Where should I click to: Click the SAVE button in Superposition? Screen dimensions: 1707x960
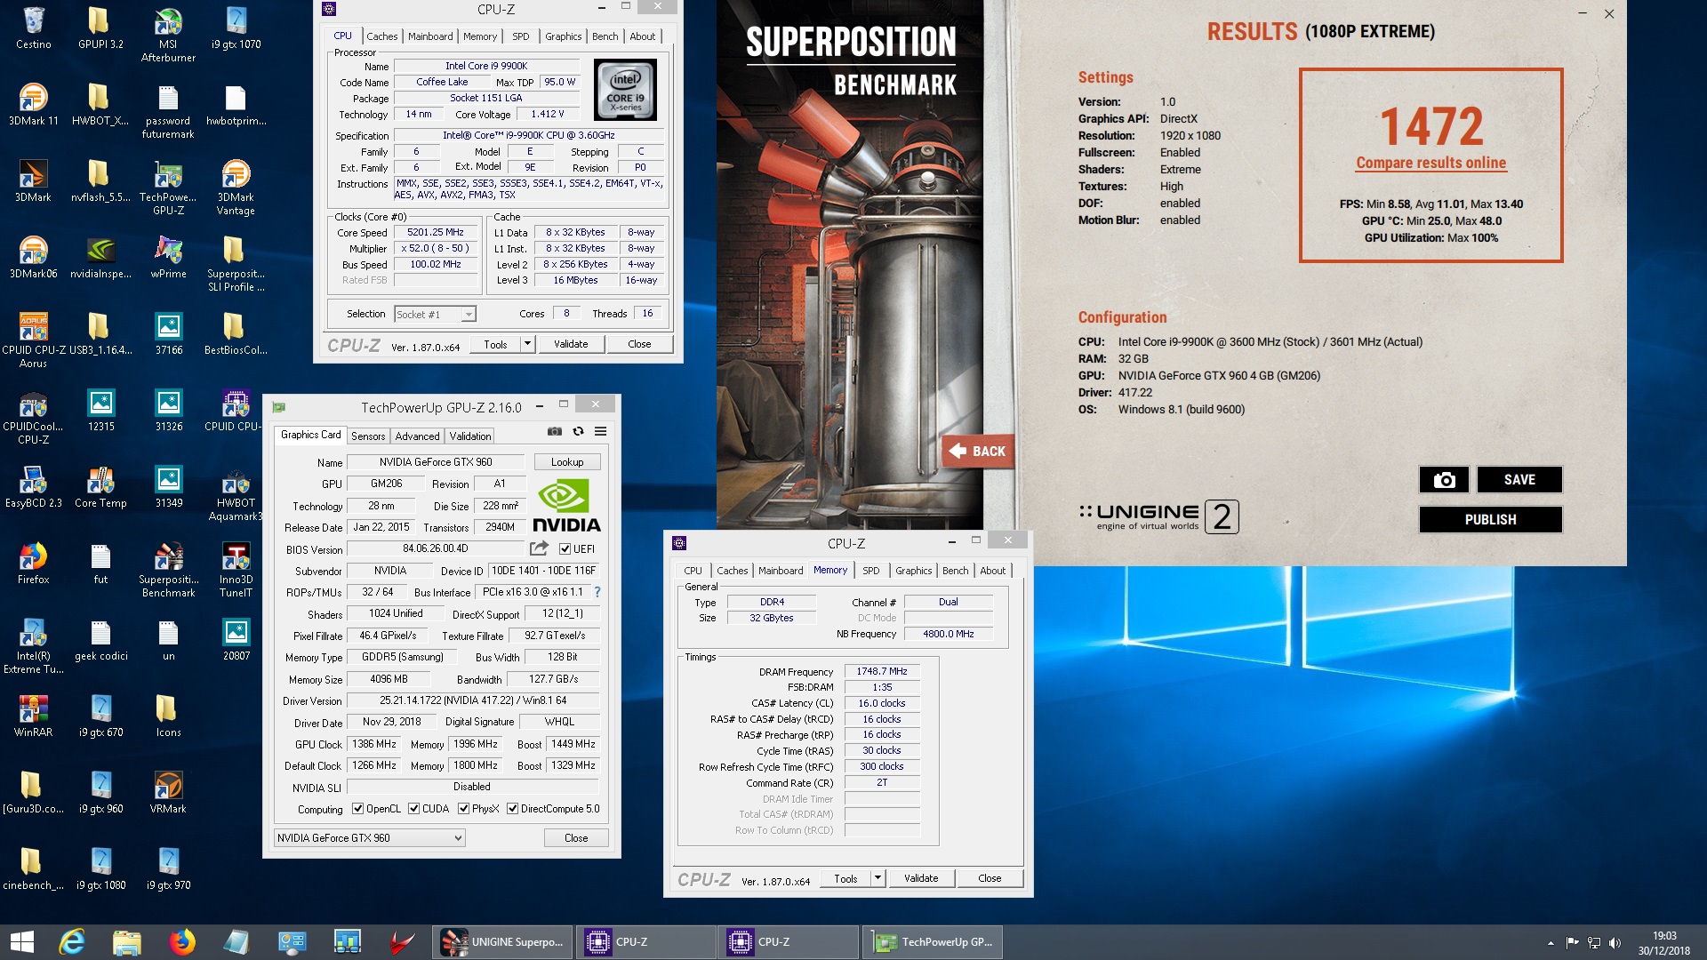(x=1519, y=480)
